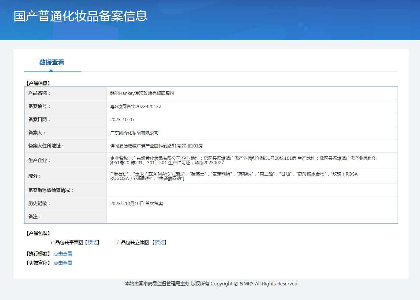Screen dimensions: 420x300
Task: Click the filing number 粤G妆网备字2023420132
Action: coord(135,107)
